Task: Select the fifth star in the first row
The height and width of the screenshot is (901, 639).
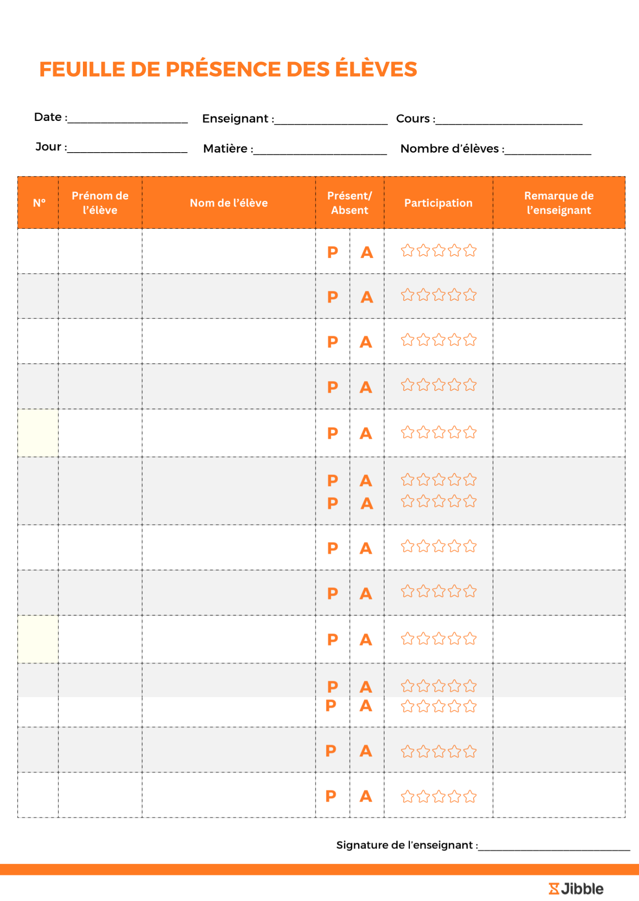Action: click(x=470, y=250)
